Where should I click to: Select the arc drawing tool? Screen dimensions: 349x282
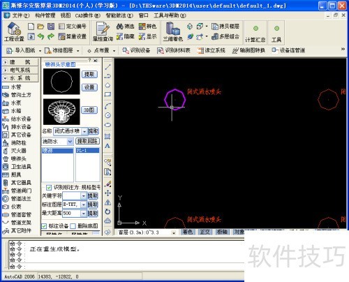[107, 106]
